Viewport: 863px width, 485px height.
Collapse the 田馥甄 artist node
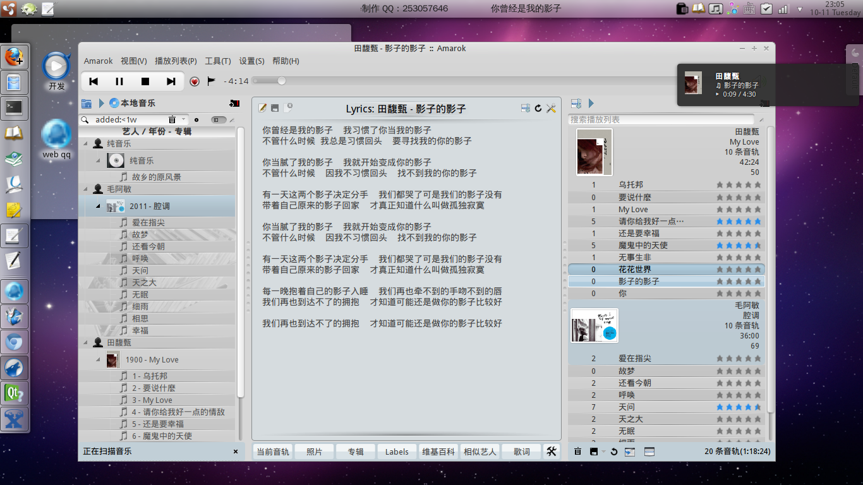(x=87, y=342)
